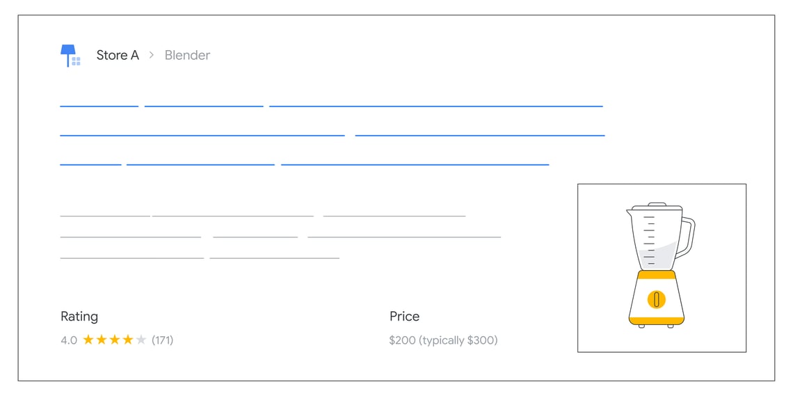Viewport: 793px width, 396px height.
Task: Open the (171) review count
Action: (x=162, y=340)
